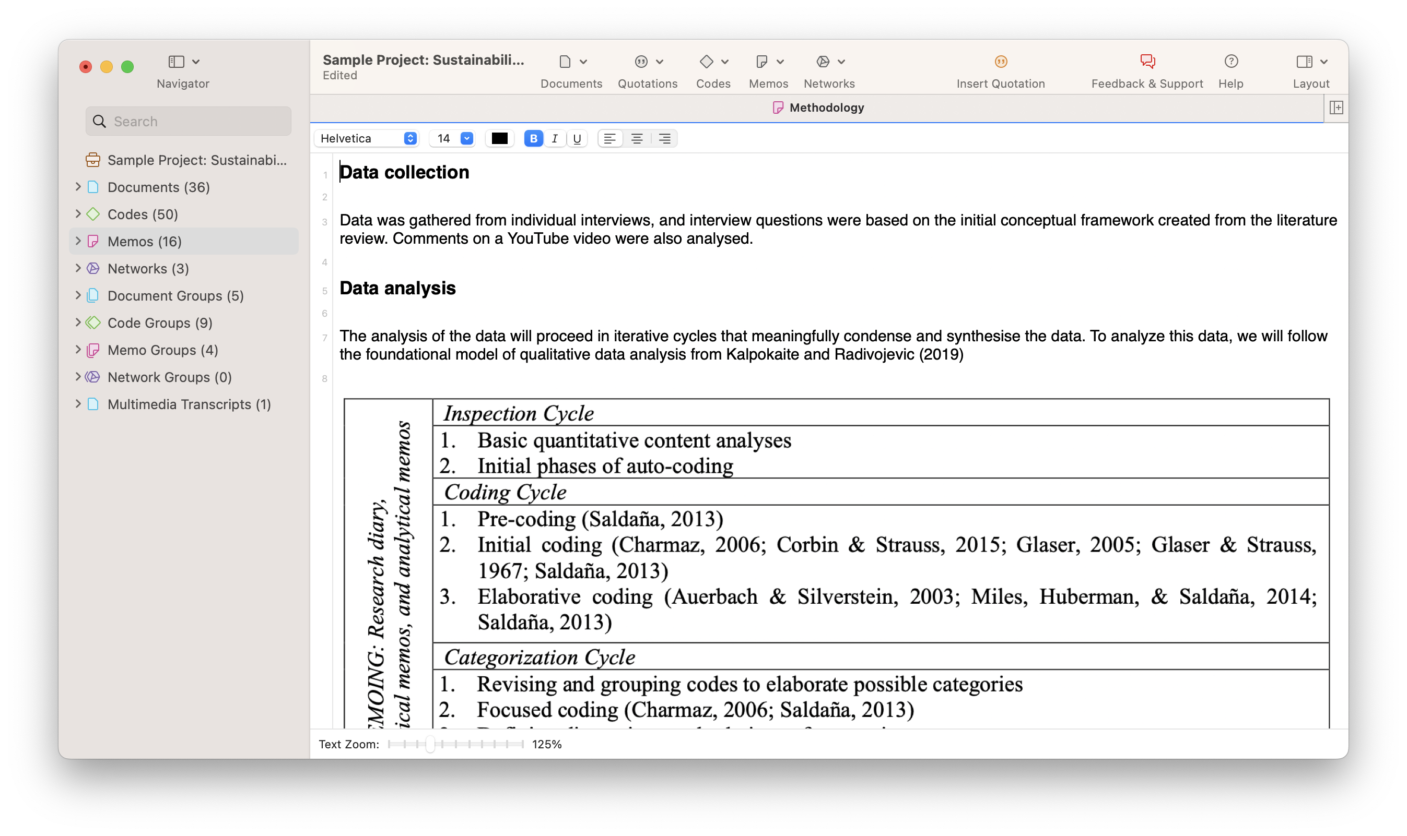Click the Memos toolbar icon

point(761,62)
